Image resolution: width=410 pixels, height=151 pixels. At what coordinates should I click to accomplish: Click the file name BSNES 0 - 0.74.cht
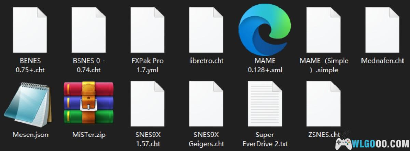[89, 66]
